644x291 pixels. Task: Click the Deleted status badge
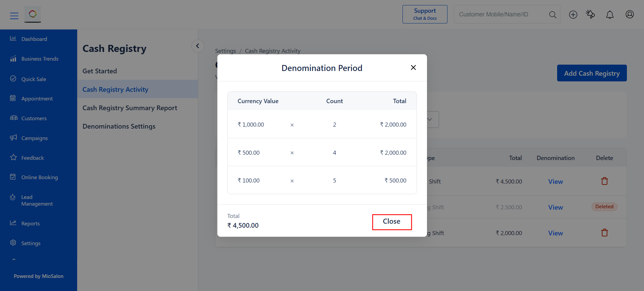coord(604,207)
